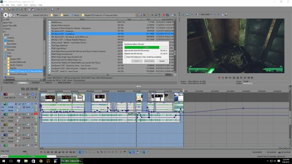Click the timeline Pause button
This screenshot has height=164, width=292.
tap(56, 152)
